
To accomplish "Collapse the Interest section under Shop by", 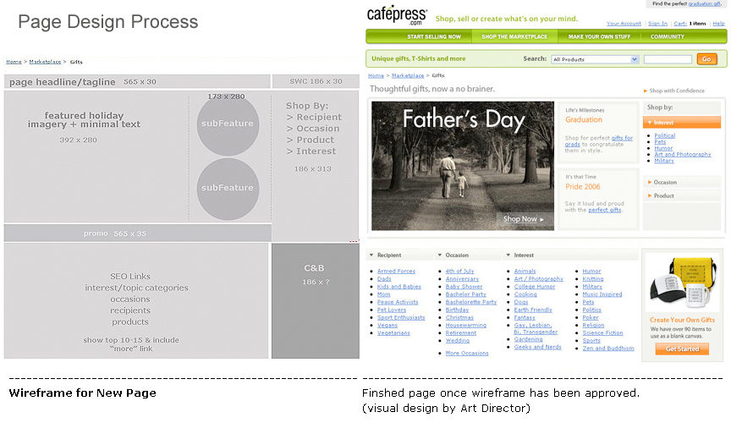I will point(664,122).
